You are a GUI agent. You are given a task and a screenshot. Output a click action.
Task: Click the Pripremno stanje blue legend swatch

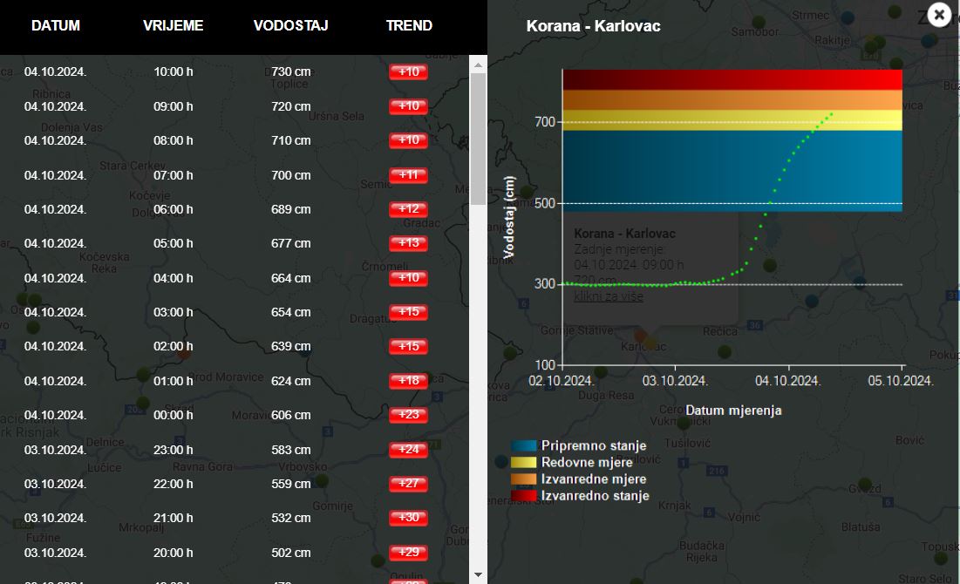pos(523,445)
